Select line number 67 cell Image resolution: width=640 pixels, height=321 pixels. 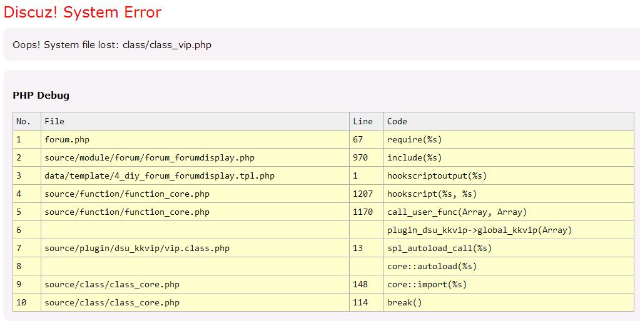click(x=367, y=140)
